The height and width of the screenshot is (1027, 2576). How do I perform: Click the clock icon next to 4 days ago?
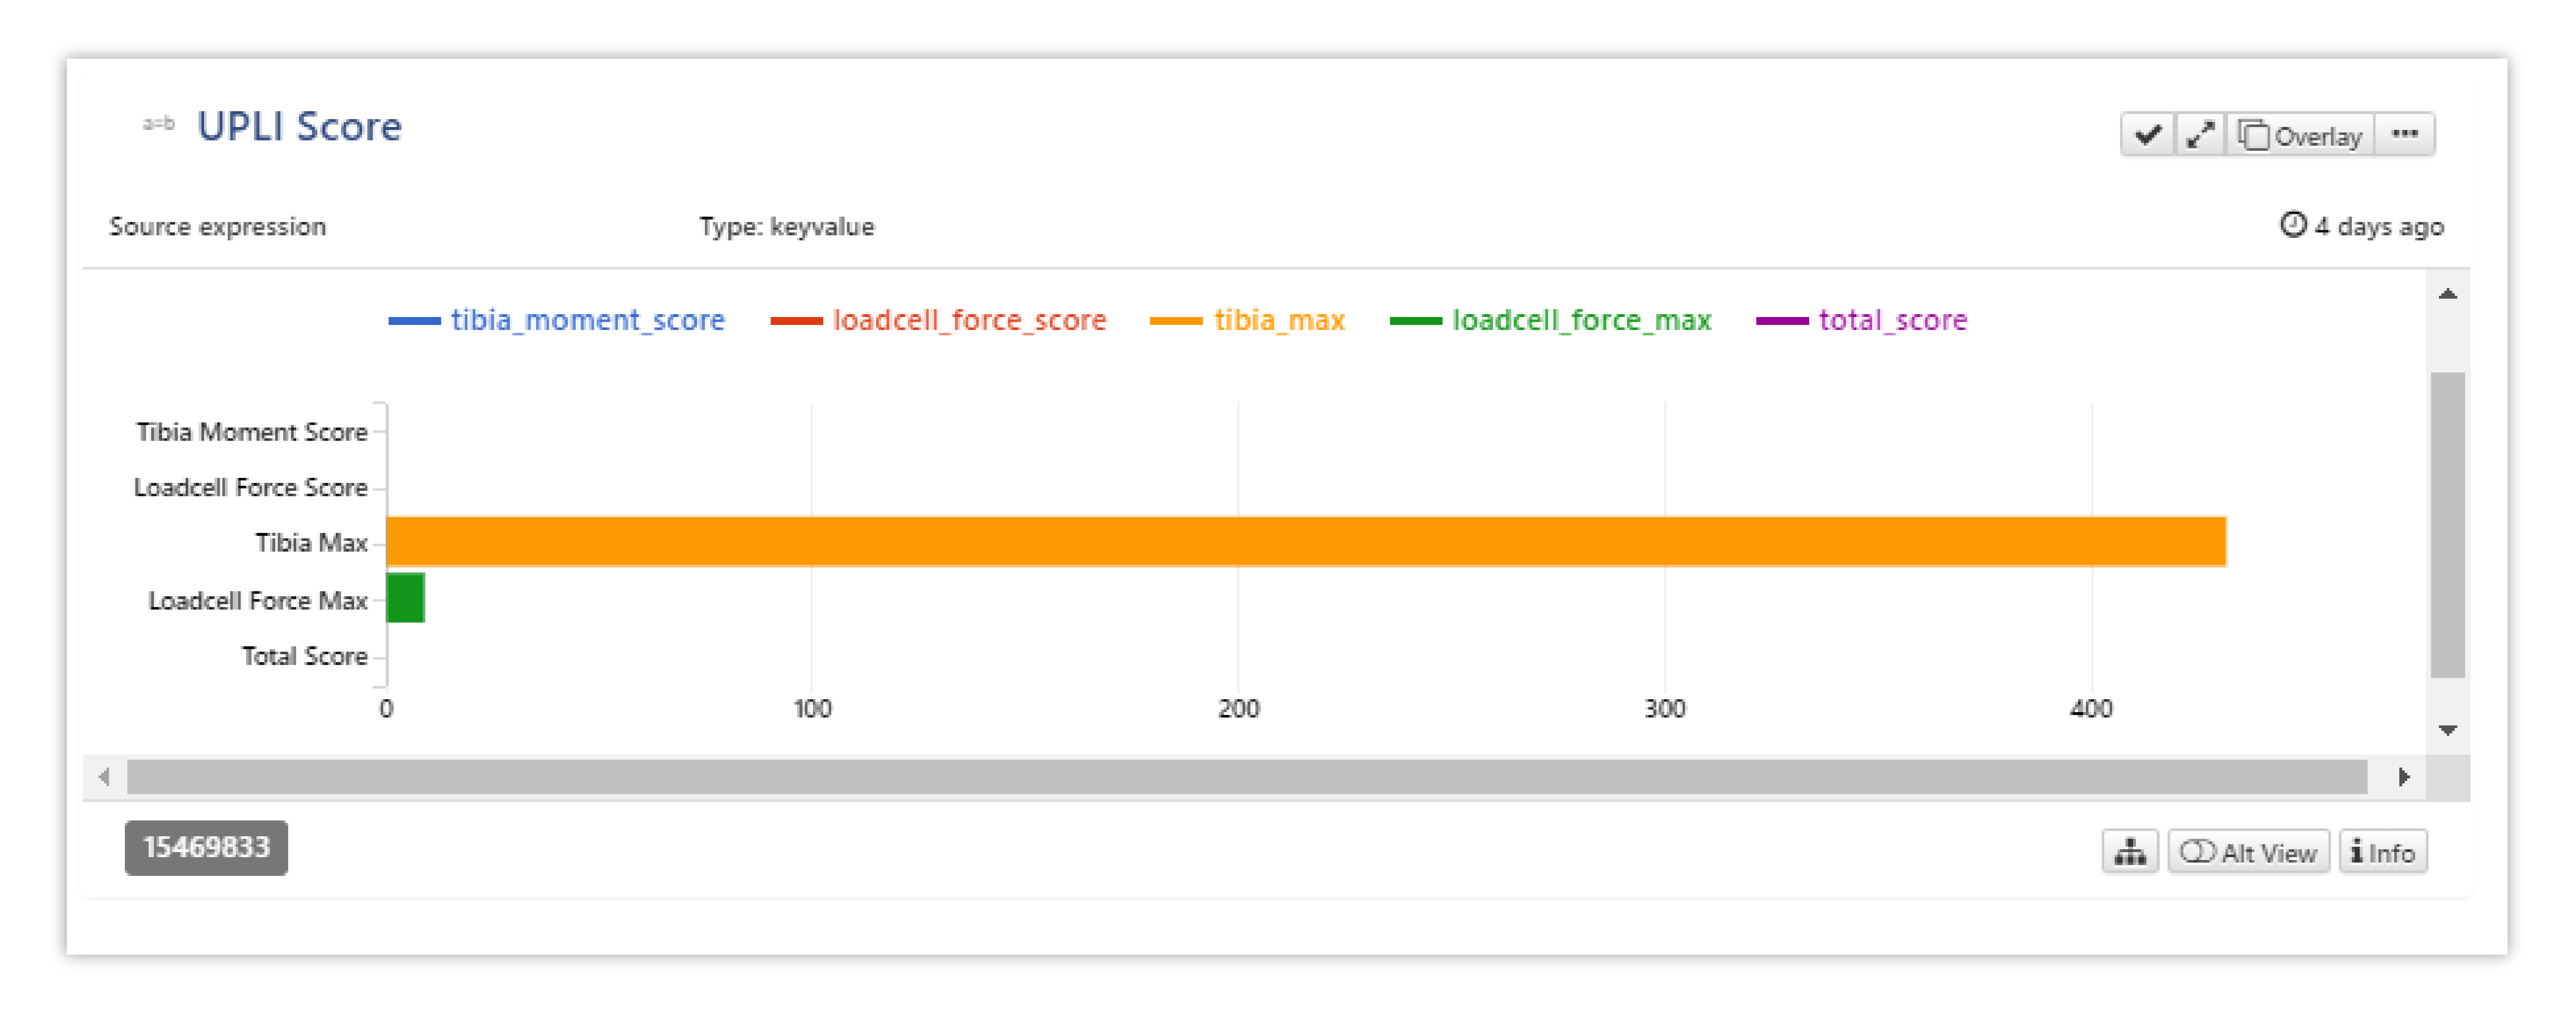pos(2293,225)
